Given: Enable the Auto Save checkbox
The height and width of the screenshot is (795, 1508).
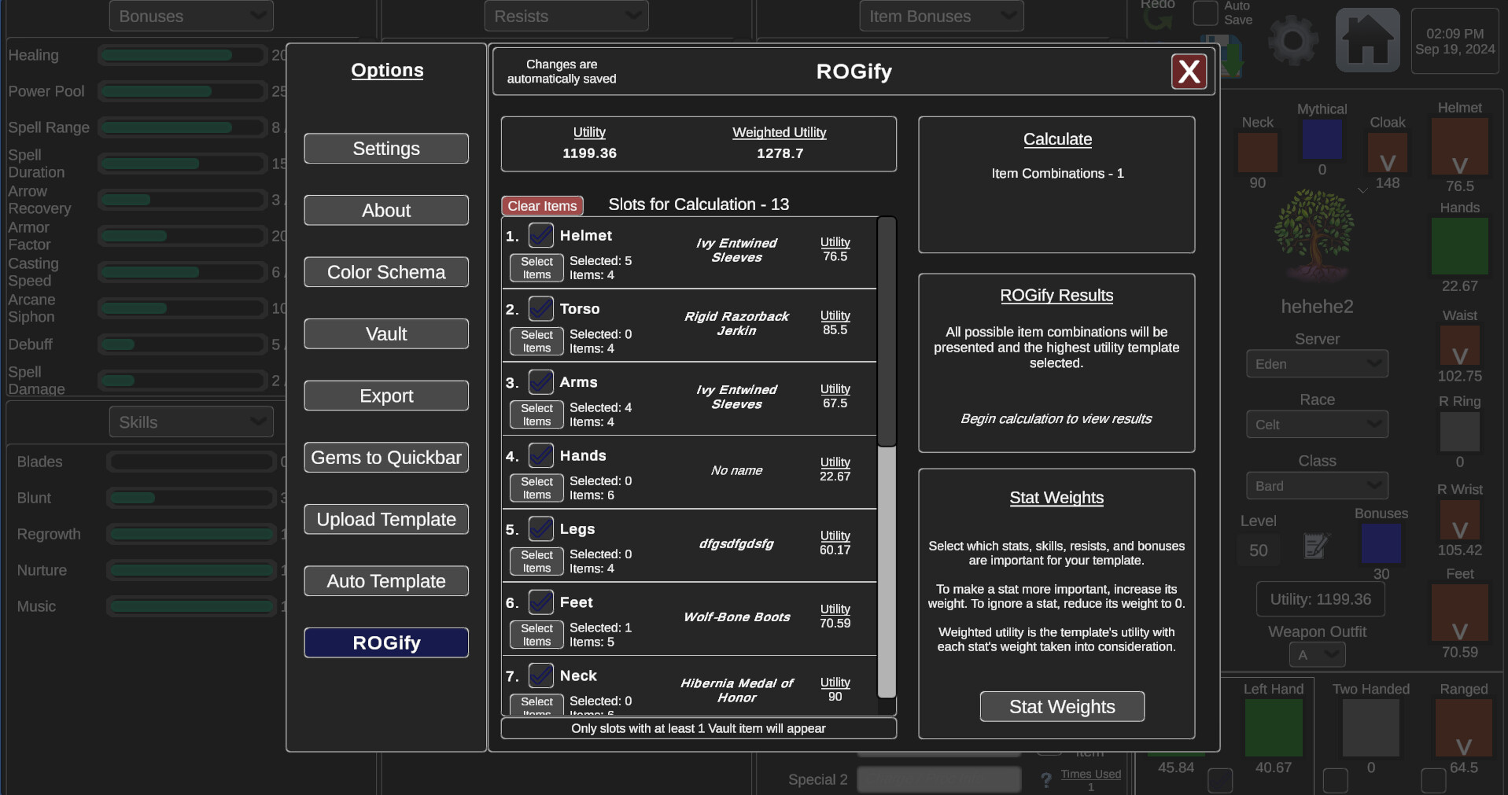Looking at the screenshot, I should point(1205,13).
